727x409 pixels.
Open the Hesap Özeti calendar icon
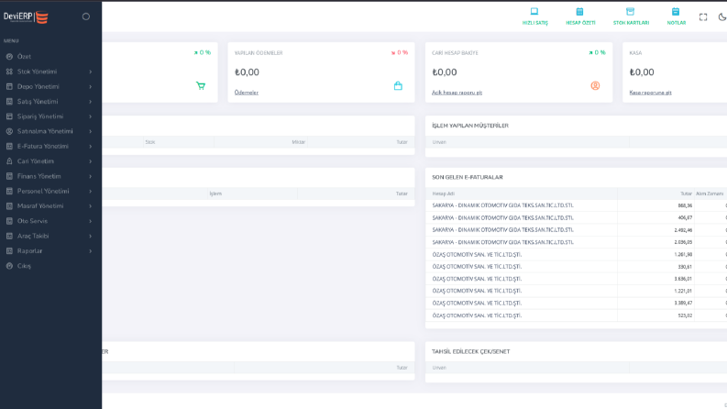tap(579, 12)
